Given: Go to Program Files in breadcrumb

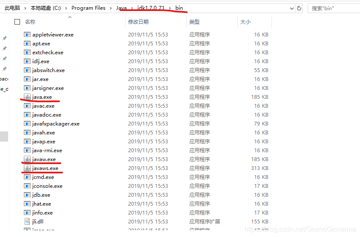Looking at the screenshot, I should point(89,8).
